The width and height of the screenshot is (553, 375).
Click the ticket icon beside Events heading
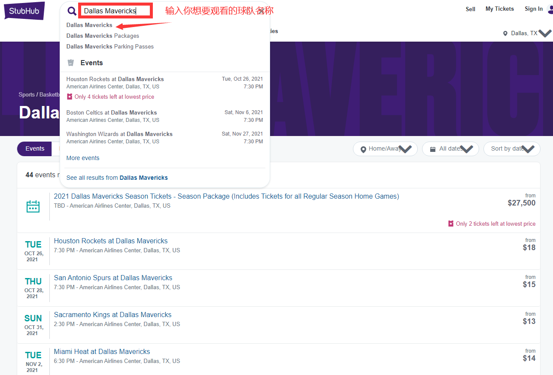click(x=71, y=63)
